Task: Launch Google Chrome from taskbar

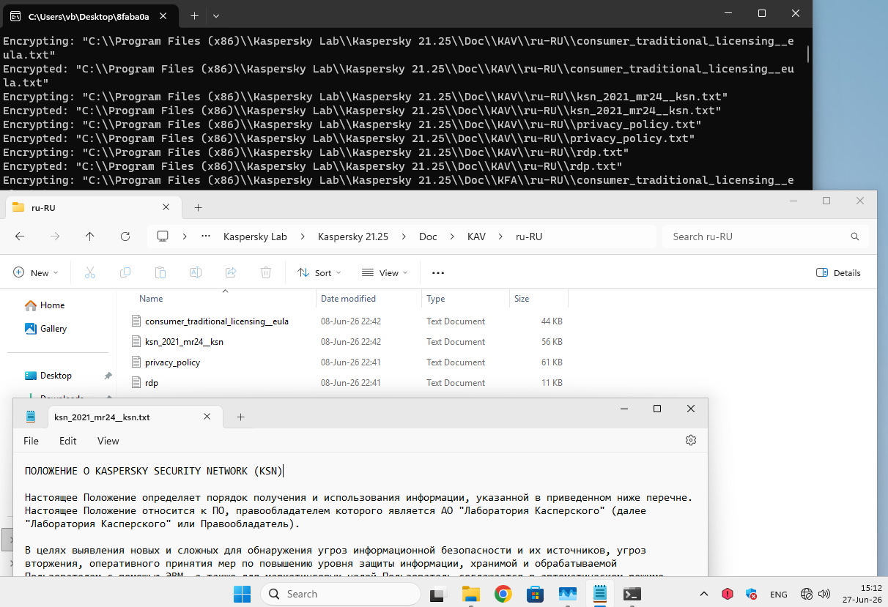Action: pos(503,593)
